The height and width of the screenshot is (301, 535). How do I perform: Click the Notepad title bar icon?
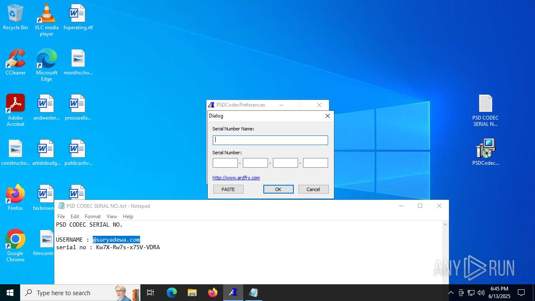pos(61,206)
